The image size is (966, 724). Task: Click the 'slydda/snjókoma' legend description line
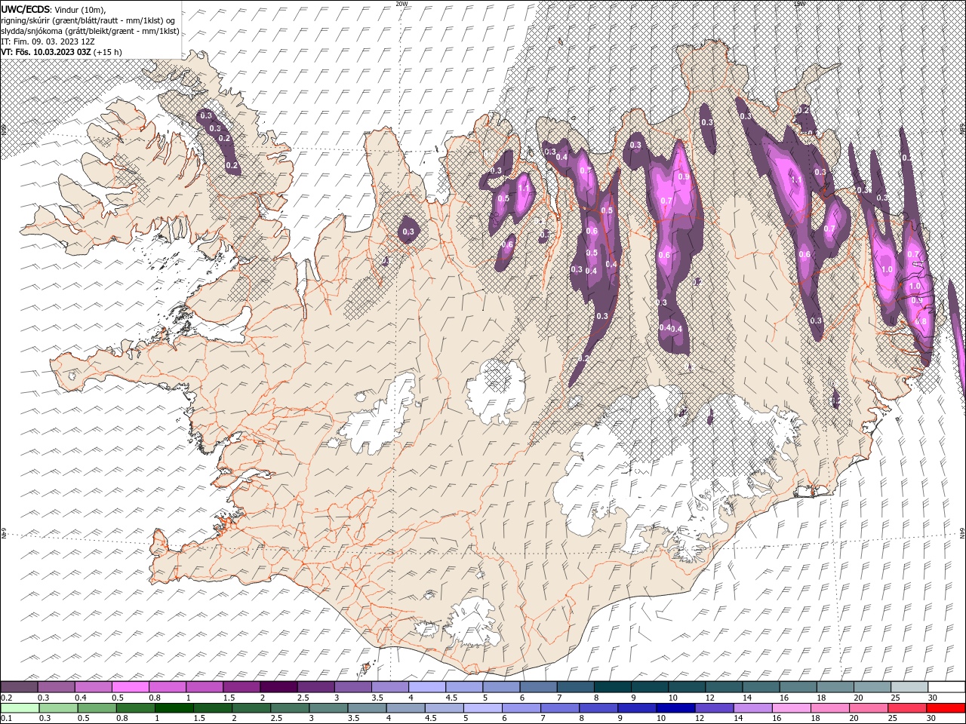(x=90, y=31)
